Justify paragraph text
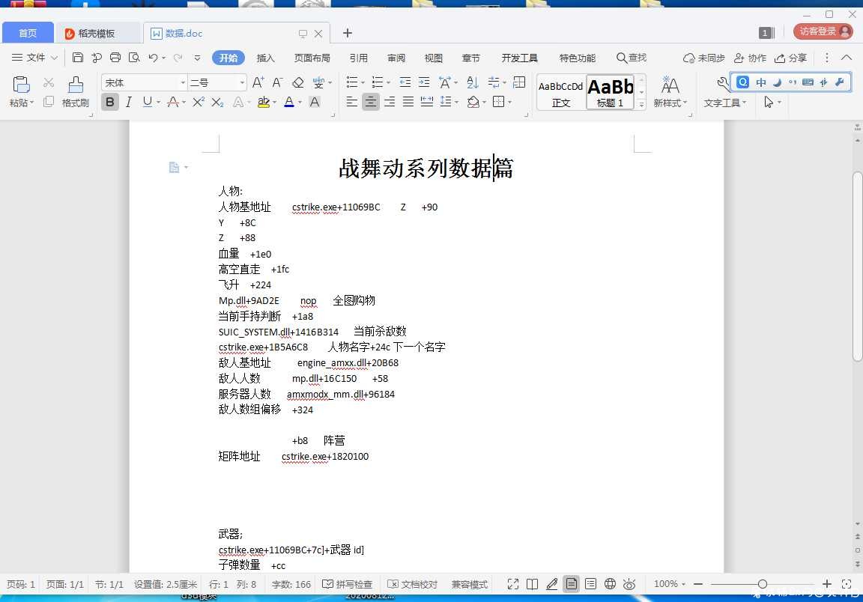This screenshot has width=863, height=602. (x=408, y=102)
